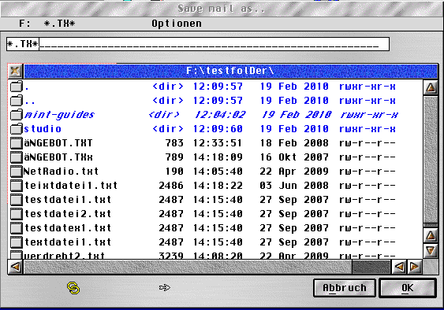
Task: Click file icon of teixtdatei1.txt
Action: (x=16, y=186)
